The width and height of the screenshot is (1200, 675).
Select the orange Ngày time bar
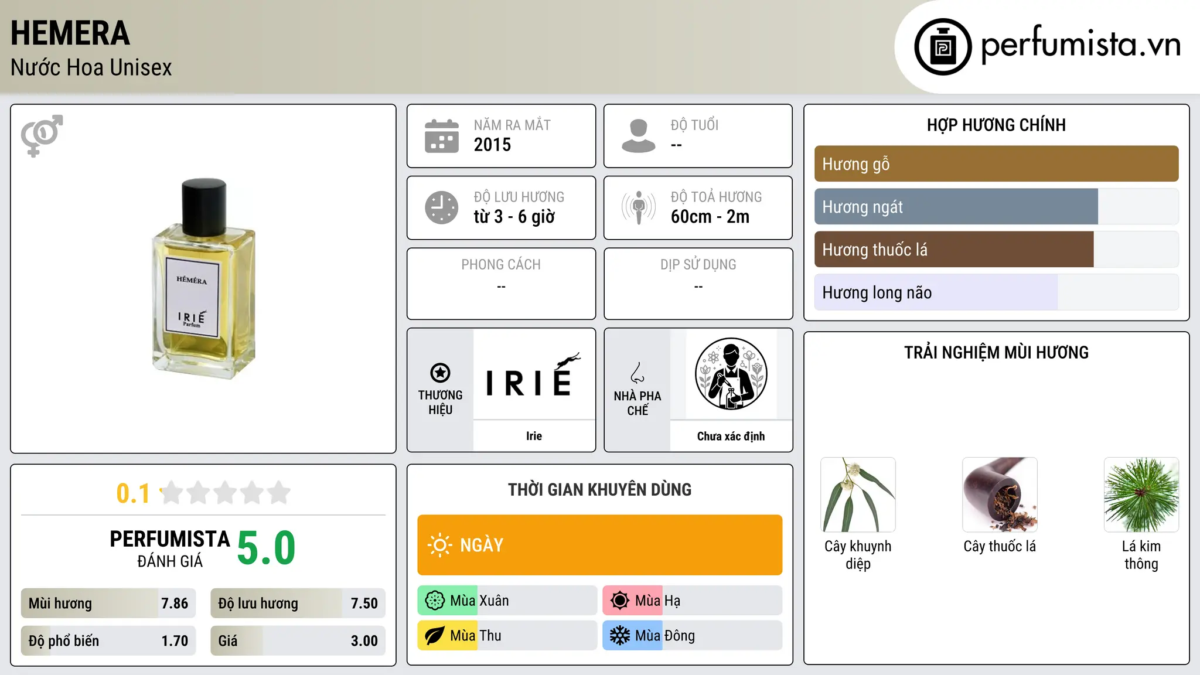coord(599,545)
